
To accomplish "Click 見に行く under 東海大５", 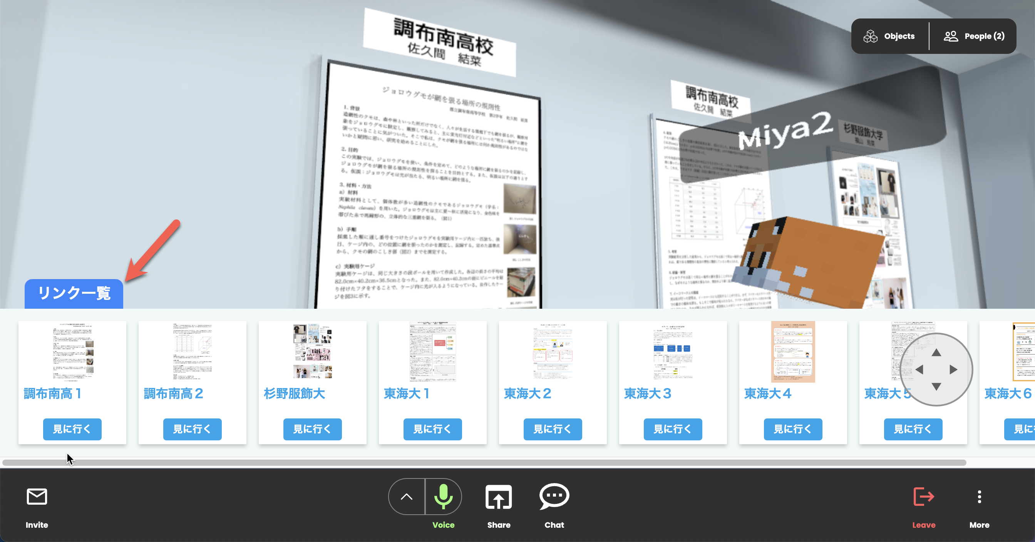I will click(913, 429).
